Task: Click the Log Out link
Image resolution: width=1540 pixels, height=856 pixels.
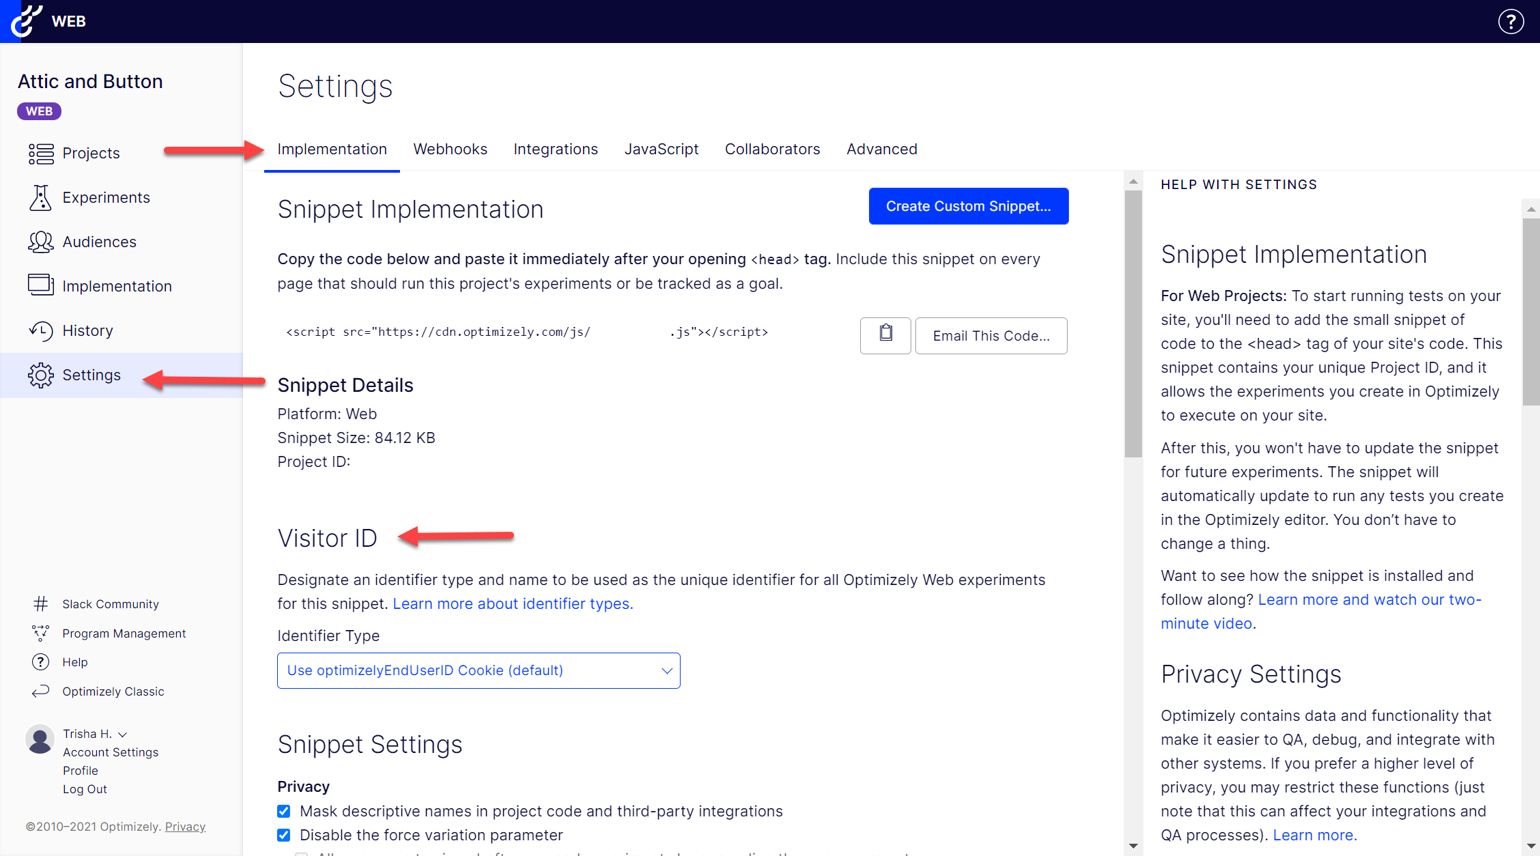Action: [x=85, y=789]
